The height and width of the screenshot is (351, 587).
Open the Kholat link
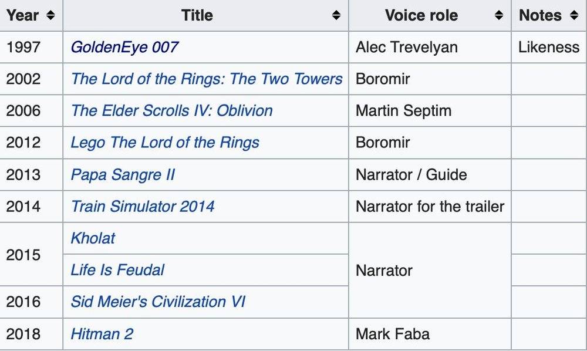click(93, 238)
